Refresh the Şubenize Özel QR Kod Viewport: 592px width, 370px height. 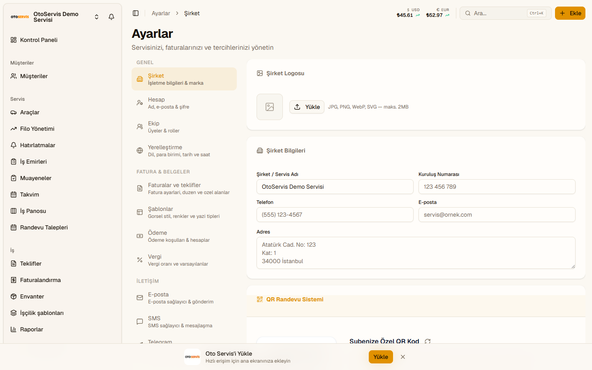pyautogui.click(x=428, y=341)
